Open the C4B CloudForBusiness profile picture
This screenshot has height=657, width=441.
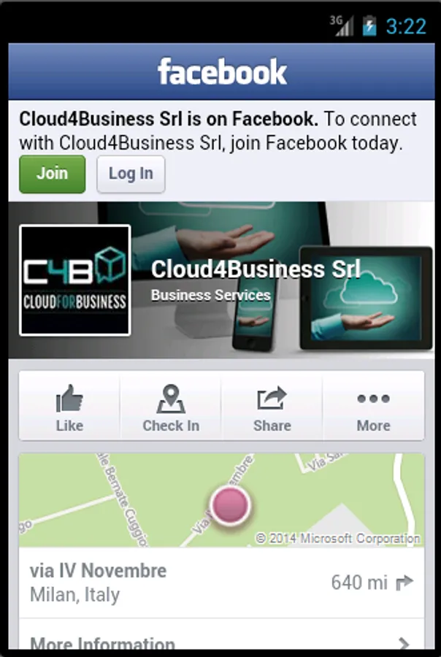click(x=75, y=280)
